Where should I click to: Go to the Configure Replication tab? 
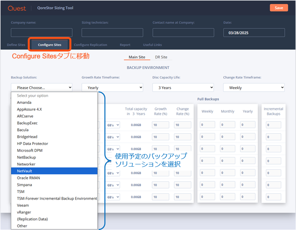(90, 45)
